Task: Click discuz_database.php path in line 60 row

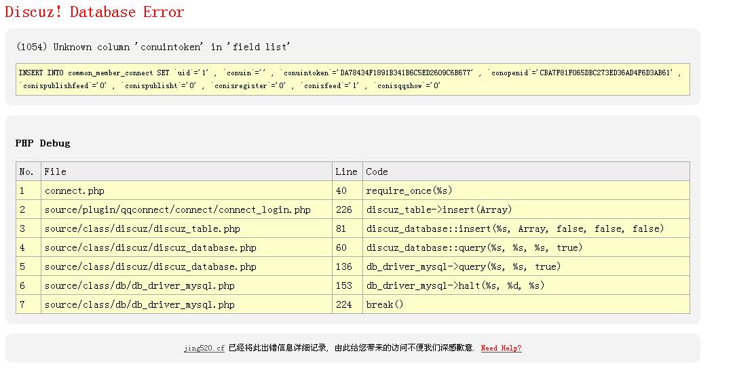Action: tap(187, 247)
